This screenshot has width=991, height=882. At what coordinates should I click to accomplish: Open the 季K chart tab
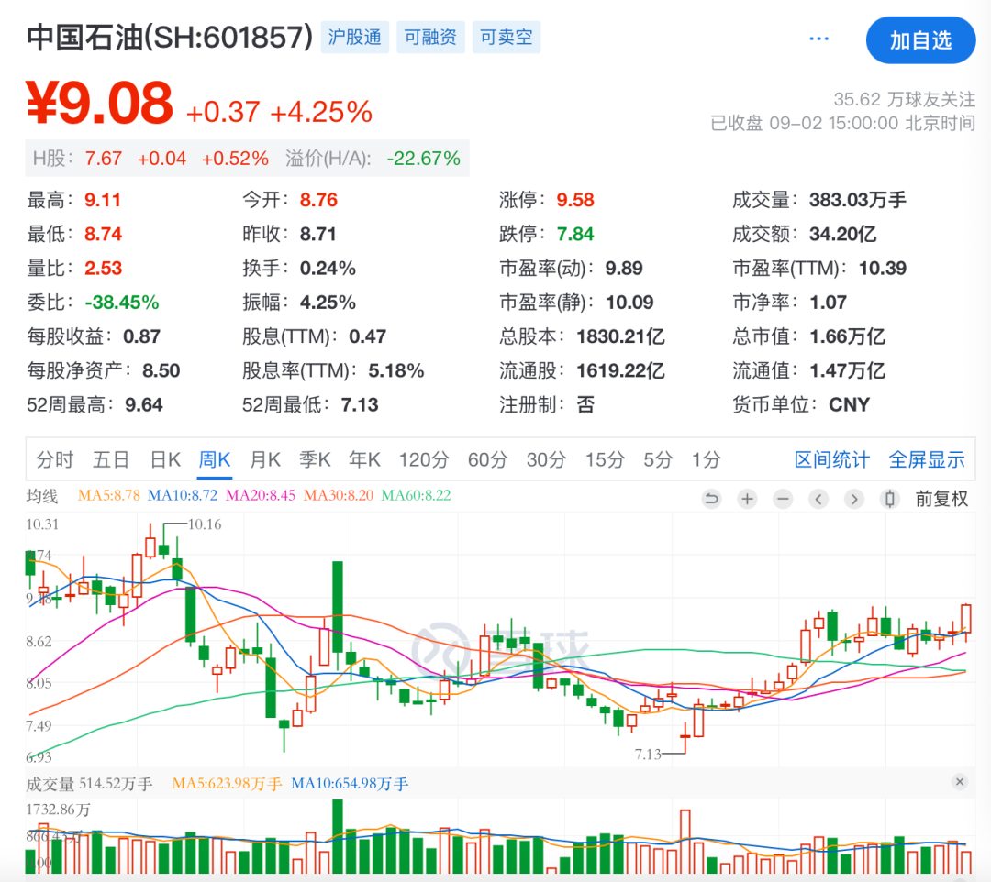coord(316,459)
